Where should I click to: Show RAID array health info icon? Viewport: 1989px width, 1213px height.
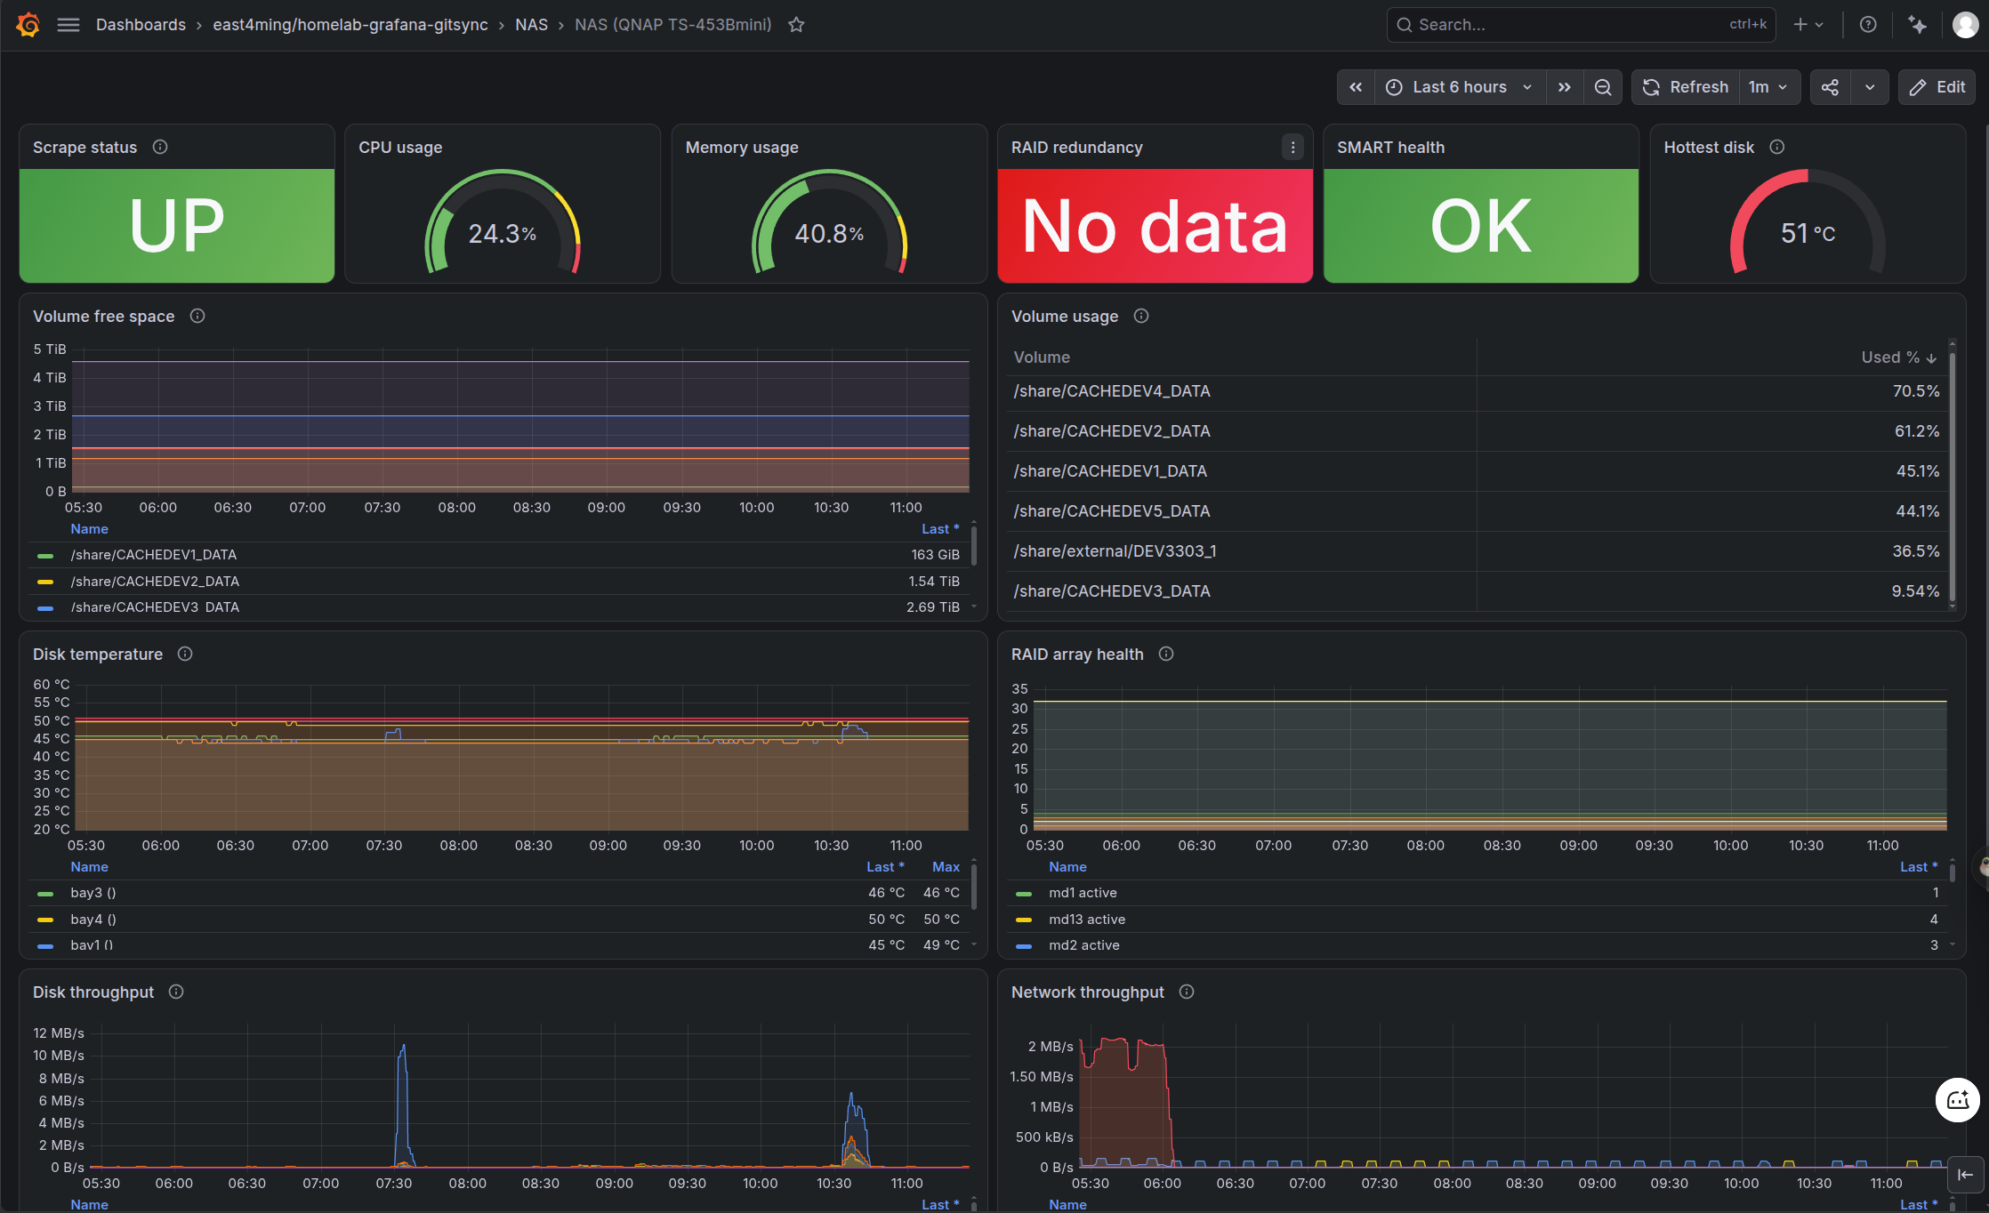(x=1166, y=654)
